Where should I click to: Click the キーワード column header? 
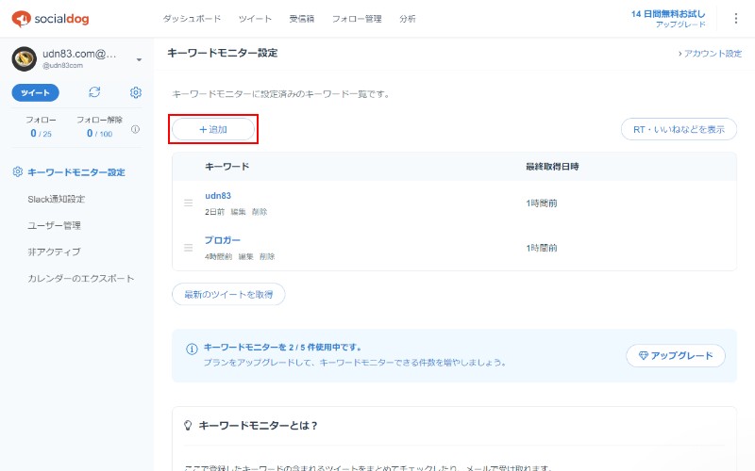coord(226,167)
